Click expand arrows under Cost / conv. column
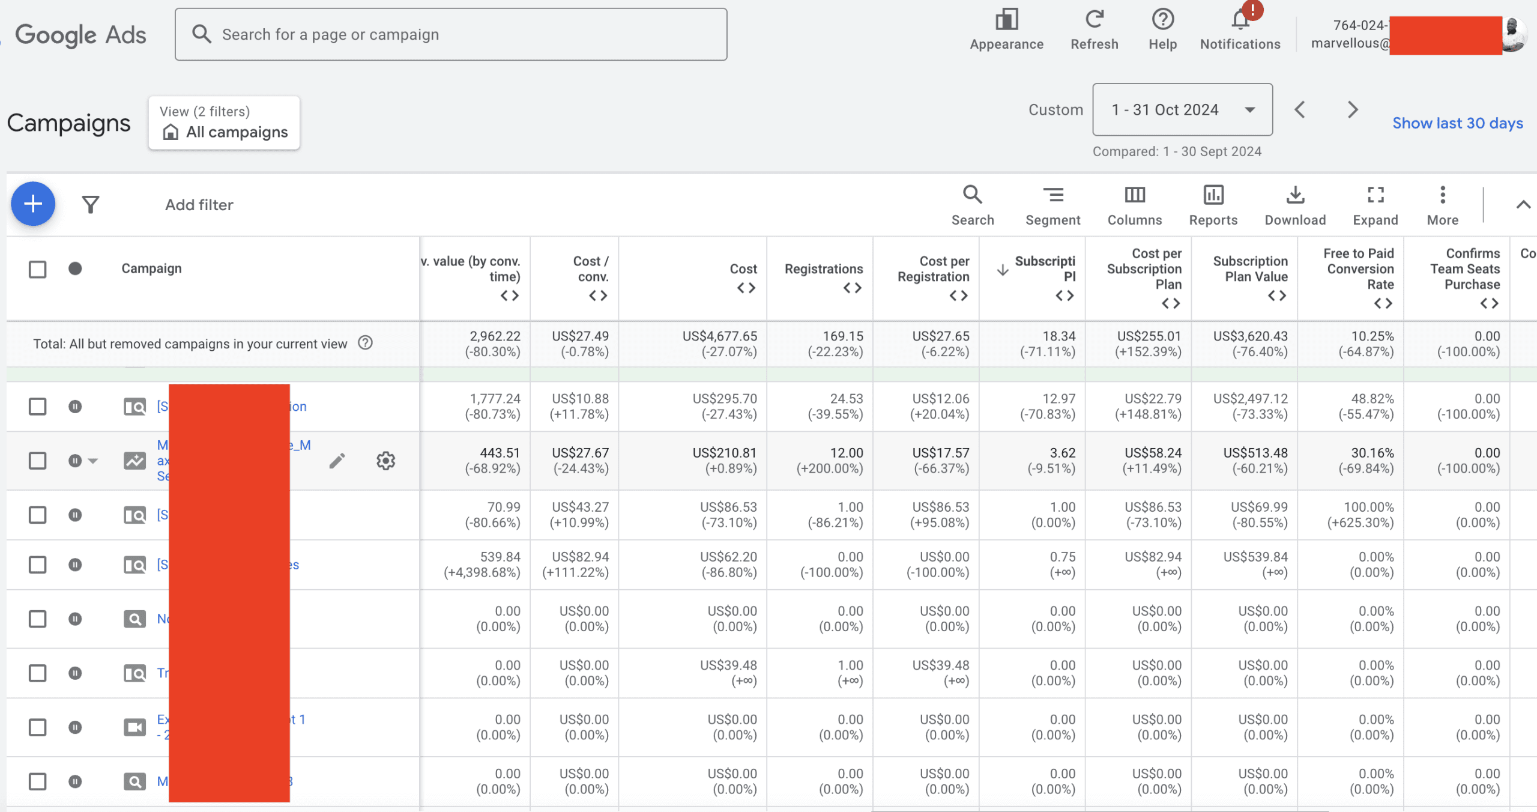 tap(598, 295)
